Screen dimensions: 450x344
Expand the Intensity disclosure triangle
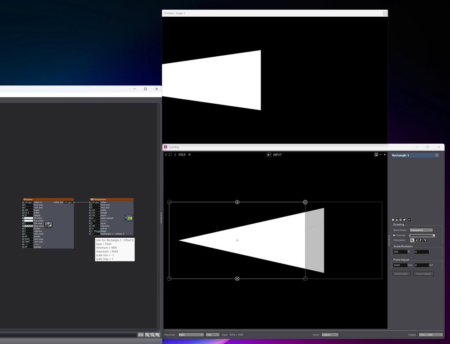click(x=394, y=235)
